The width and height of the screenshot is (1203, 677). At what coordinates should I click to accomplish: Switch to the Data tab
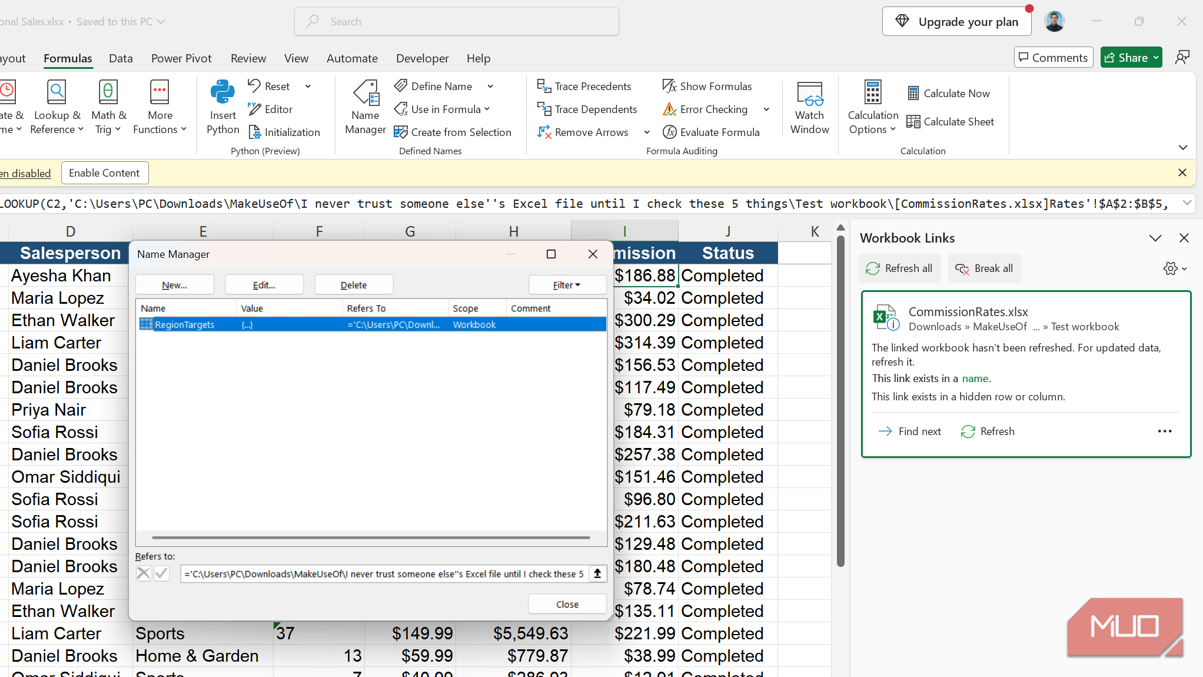121,58
